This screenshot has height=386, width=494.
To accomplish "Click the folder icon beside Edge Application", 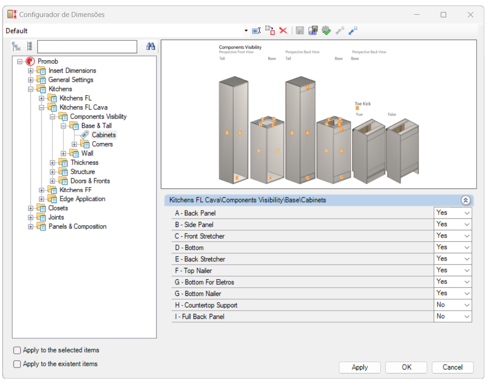I will 52,199.
